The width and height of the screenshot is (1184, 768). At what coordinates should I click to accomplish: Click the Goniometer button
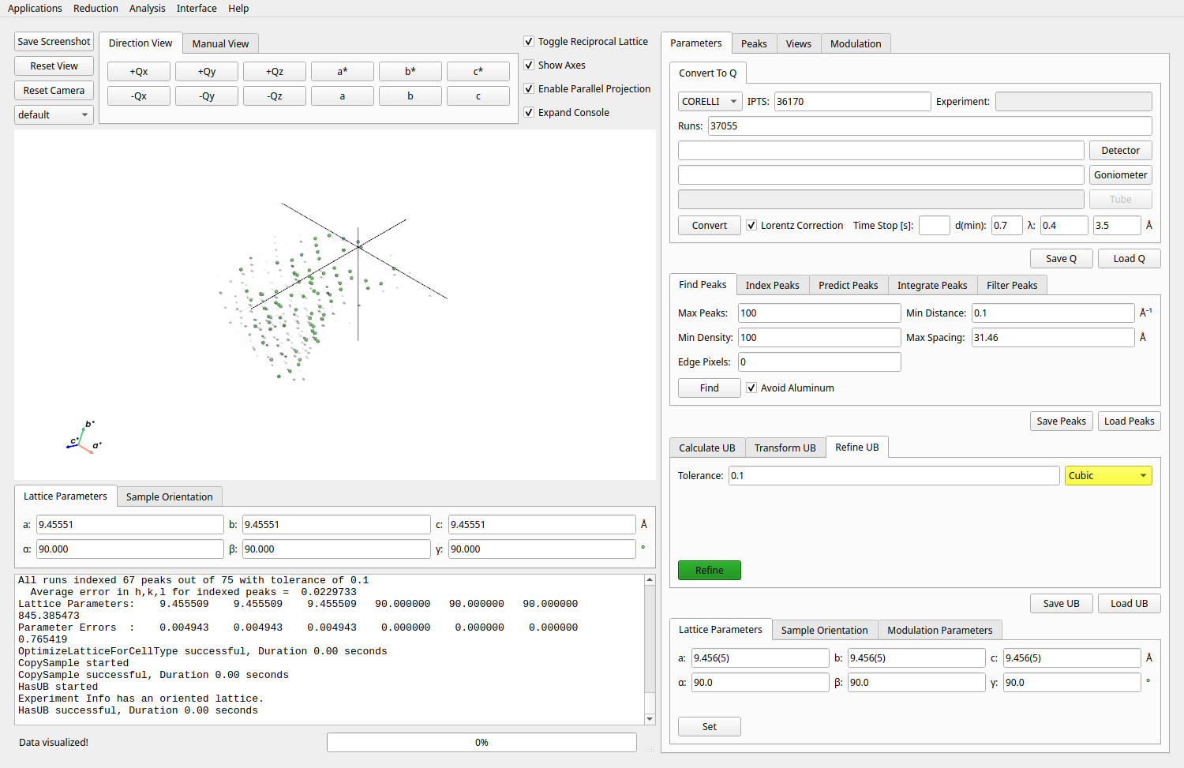pyautogui.click(x=1121, y=174)
